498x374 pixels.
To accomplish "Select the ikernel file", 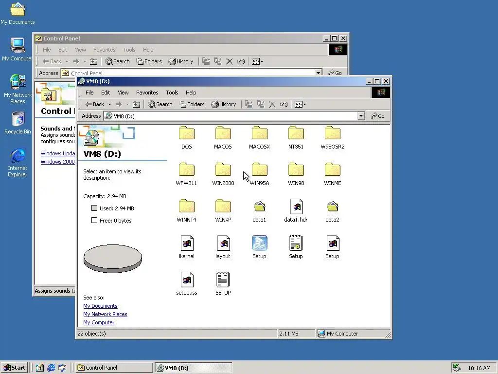I will 186,247.
